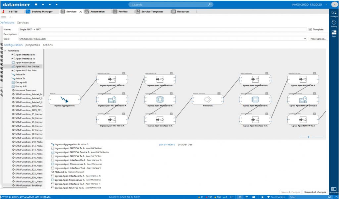Select Aperi Microserver in Functions tree
The image size is (339, 199).
tap(25, 63)
